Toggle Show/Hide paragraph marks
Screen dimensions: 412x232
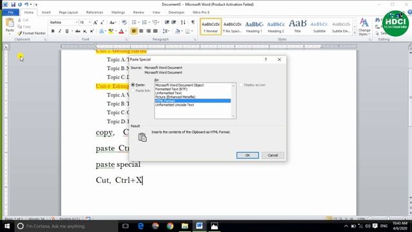(x=193, y=23)
